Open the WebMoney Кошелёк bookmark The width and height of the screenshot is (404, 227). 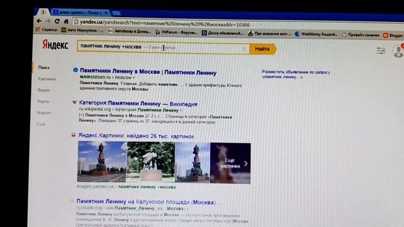click(x=316, y=34)
